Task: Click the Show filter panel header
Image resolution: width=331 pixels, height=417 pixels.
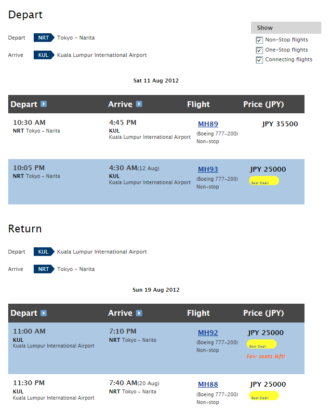Action: point(286,27)
